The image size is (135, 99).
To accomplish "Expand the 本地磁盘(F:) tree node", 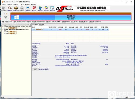I will pos(5,33).
